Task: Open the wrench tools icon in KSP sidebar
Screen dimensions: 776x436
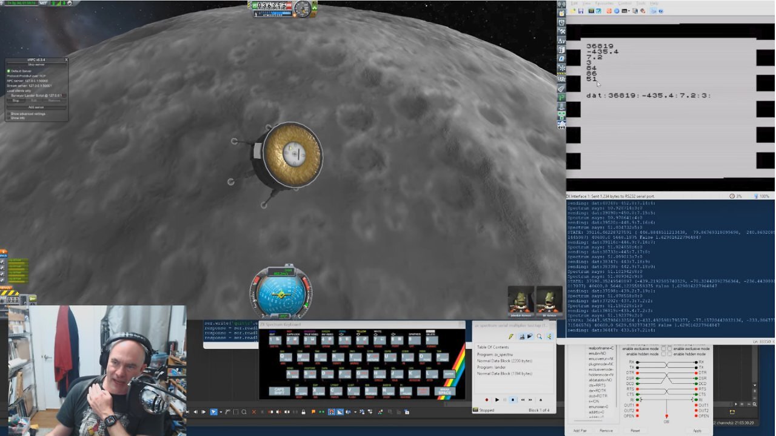Action: coord(562,31)
